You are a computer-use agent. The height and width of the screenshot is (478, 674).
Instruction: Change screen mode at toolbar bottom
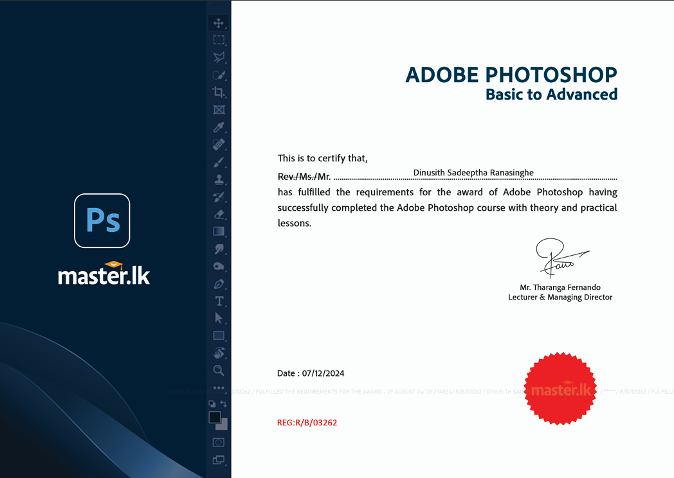point(219,460)
